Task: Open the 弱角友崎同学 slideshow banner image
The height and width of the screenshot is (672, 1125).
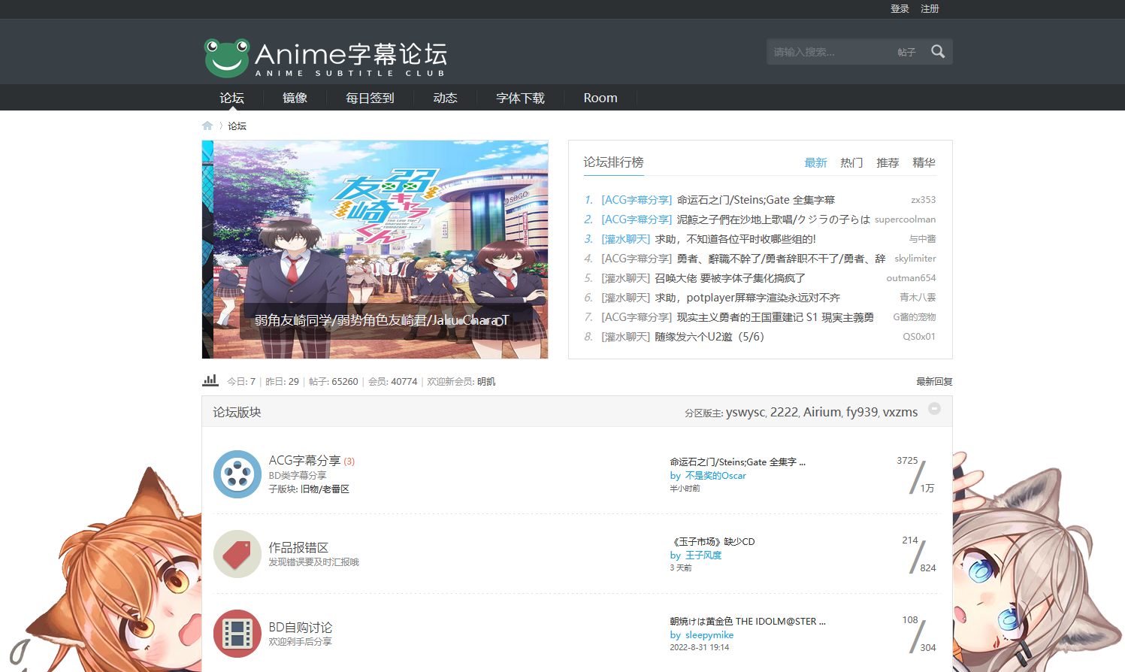Action: click(375, 250)
